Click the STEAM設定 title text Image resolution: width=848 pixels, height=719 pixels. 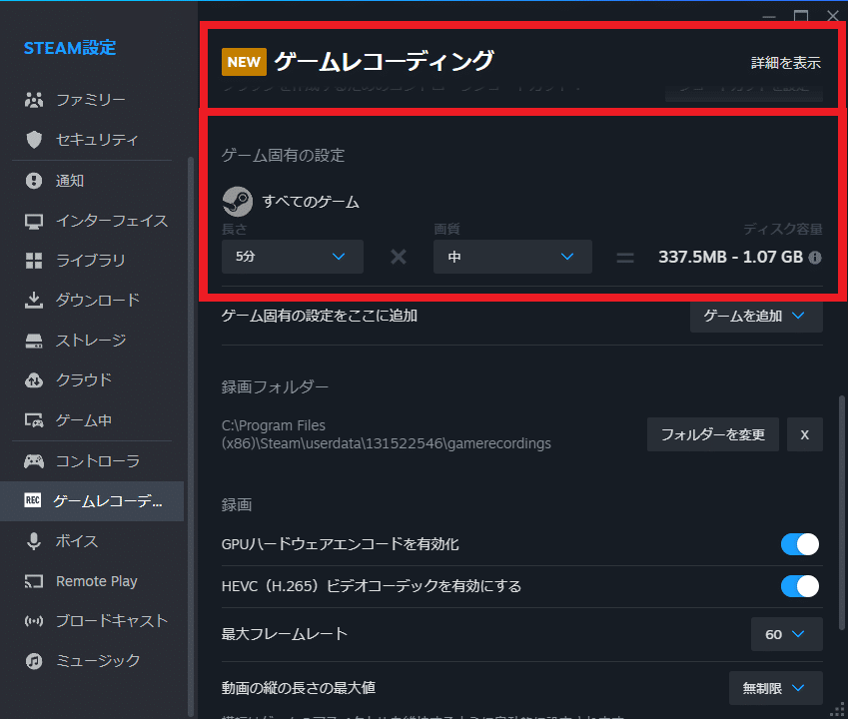70,48
